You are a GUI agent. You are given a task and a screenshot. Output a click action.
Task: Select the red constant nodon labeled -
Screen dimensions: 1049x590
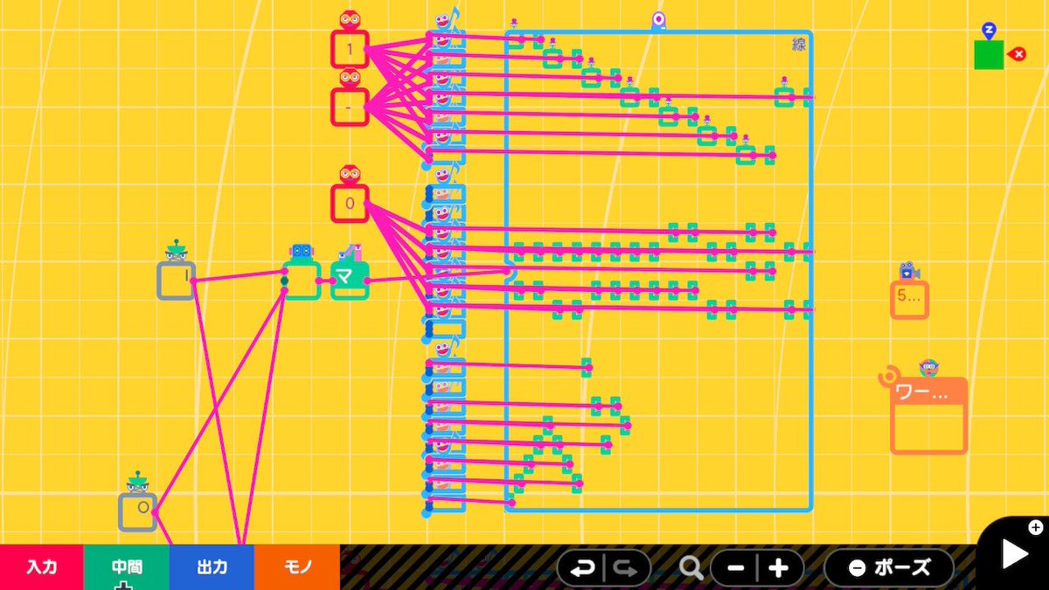coord(350,108)
